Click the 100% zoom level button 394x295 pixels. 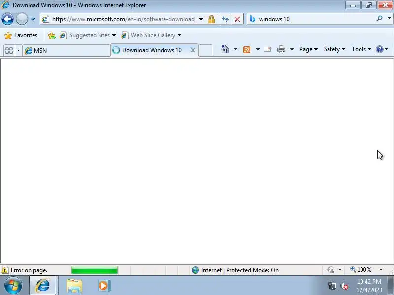coord(361,270)
